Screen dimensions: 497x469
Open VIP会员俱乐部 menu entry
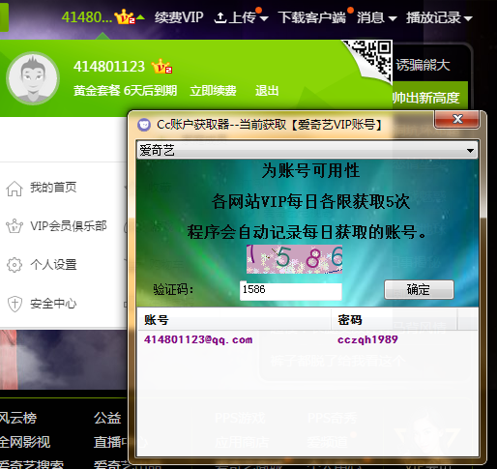[x=69, y=225]
